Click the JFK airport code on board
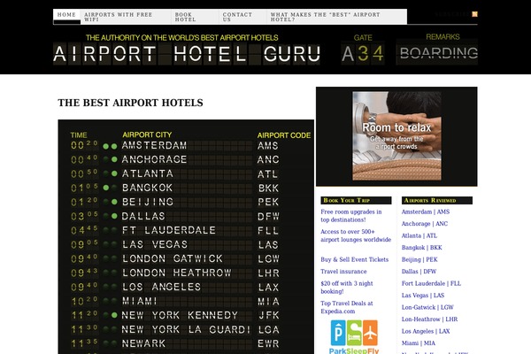 [269, 315]
